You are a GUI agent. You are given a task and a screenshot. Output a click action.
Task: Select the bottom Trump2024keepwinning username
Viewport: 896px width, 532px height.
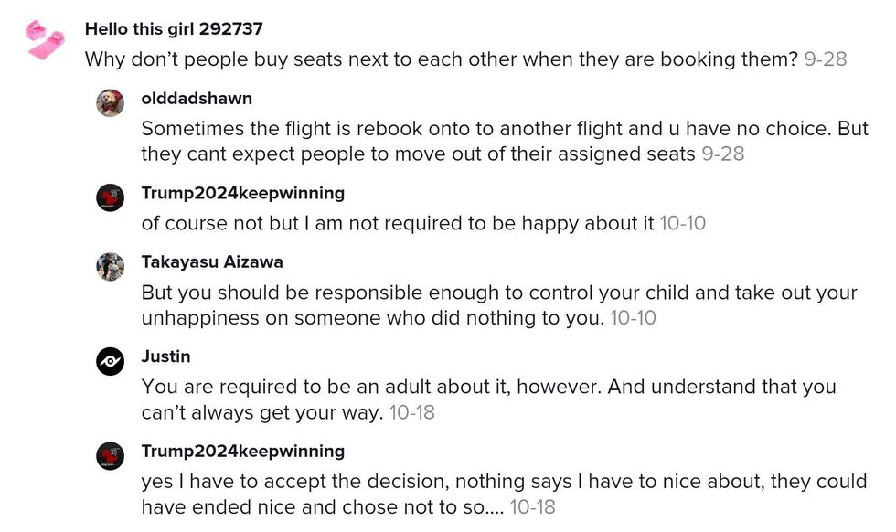pyautogui.click(x=242, y=452)
